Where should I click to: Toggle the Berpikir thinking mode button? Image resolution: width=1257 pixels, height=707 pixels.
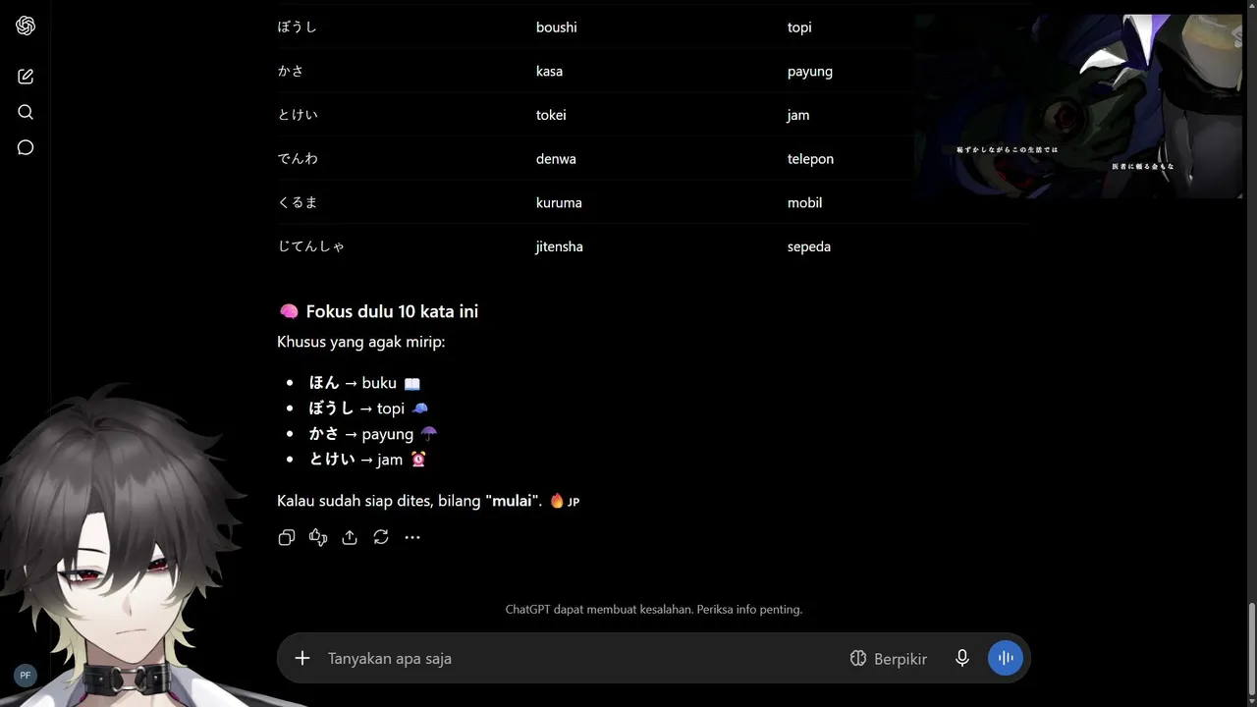click(889, 658)
